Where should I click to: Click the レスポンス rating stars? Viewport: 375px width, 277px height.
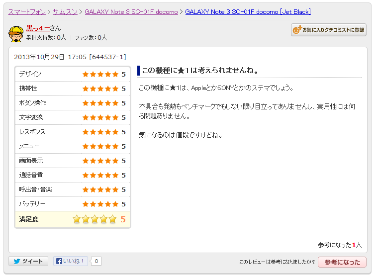click(100, 132)
